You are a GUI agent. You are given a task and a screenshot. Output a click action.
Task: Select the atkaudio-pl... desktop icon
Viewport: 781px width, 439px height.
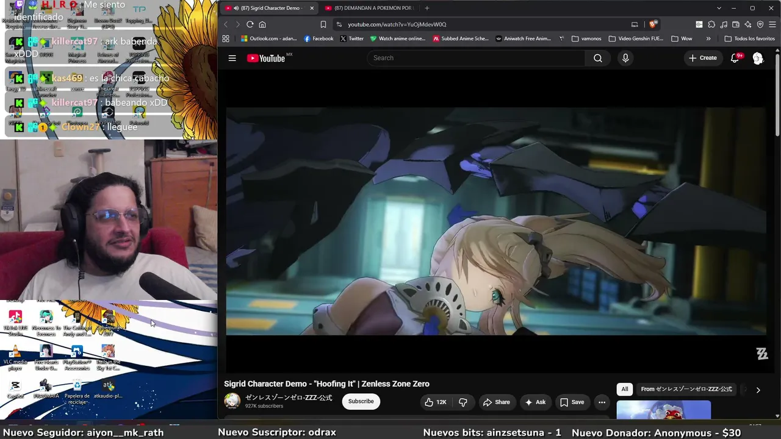(108, 390)
